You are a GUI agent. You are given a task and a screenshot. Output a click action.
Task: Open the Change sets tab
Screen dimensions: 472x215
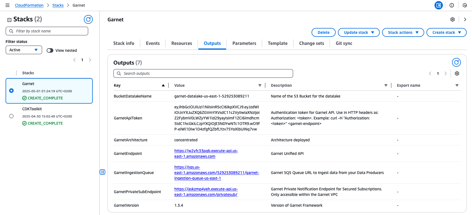coord(312,43)
